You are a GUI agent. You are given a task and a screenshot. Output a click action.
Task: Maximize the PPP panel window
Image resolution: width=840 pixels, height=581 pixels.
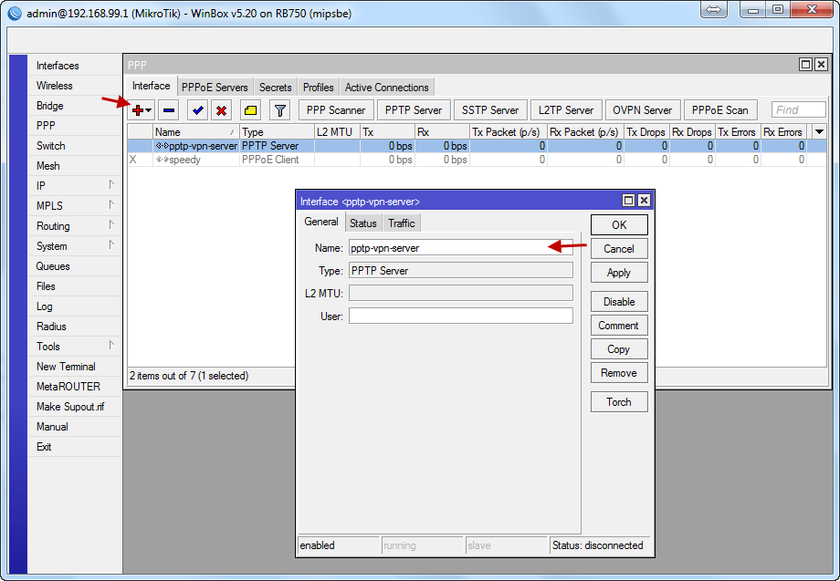point(805,64)
